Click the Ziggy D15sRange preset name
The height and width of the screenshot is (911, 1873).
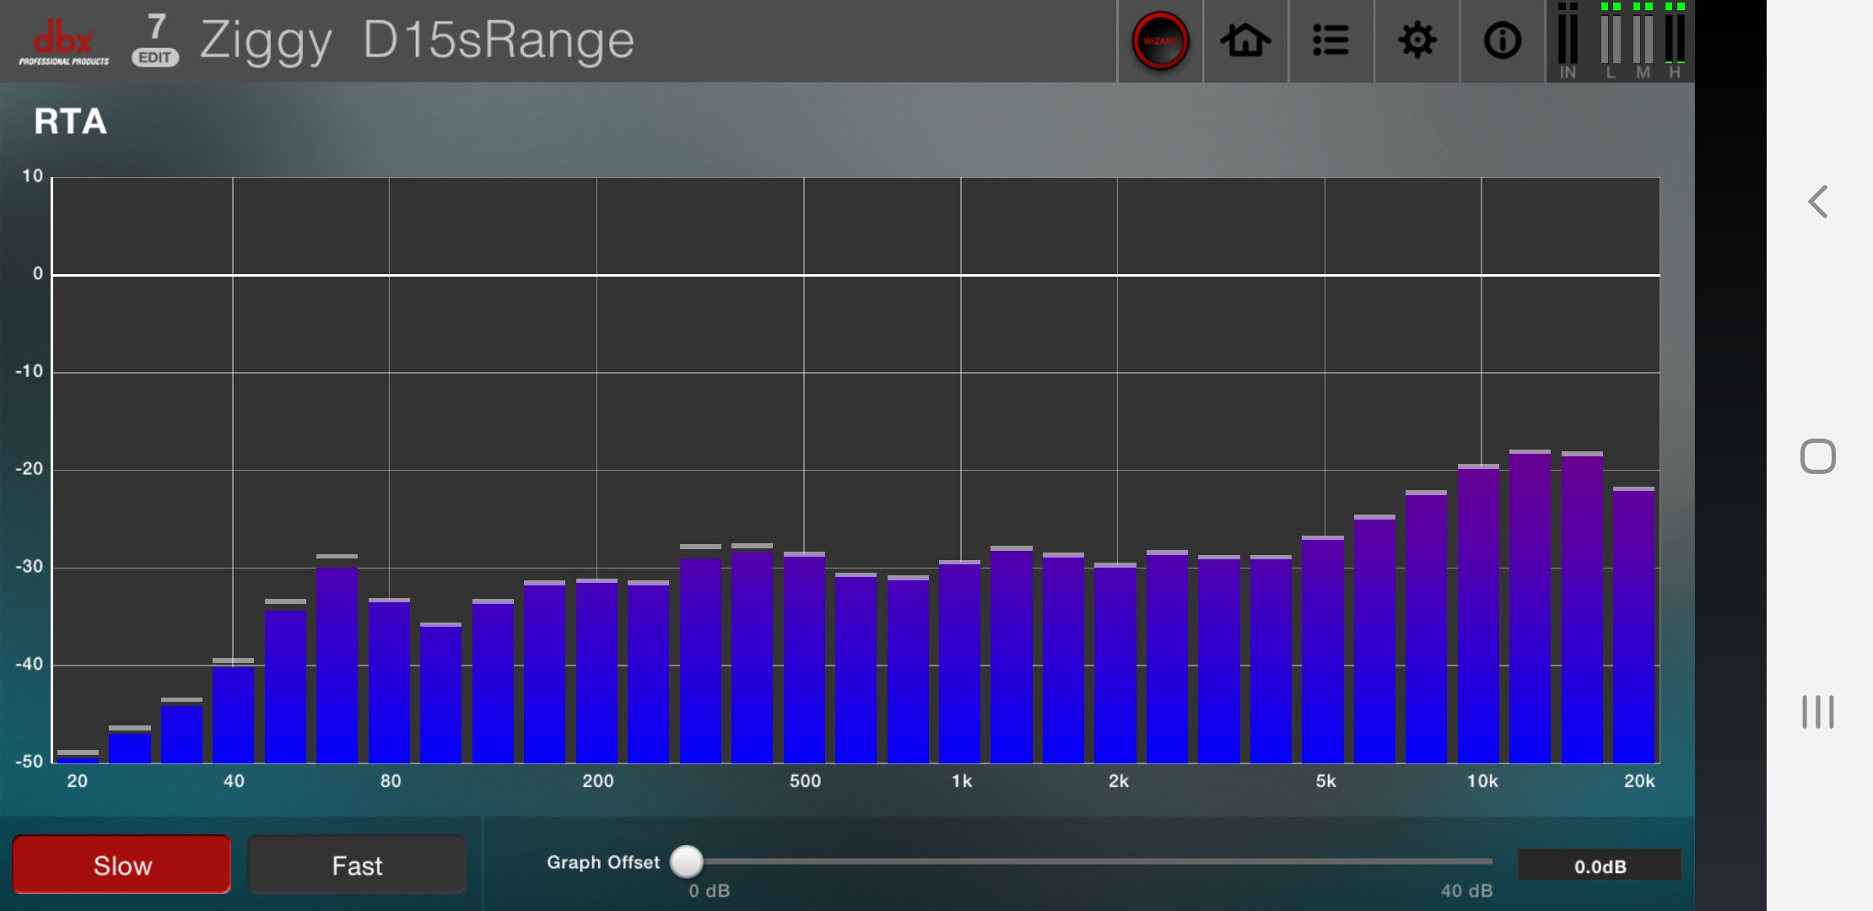(417, 40)
